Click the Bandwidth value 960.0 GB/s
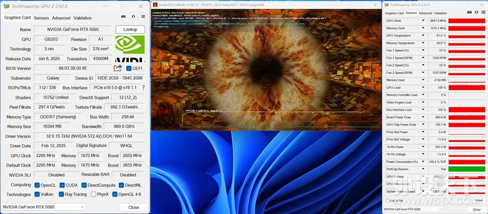This screenshot has height=214, width=488. (124, 127)
